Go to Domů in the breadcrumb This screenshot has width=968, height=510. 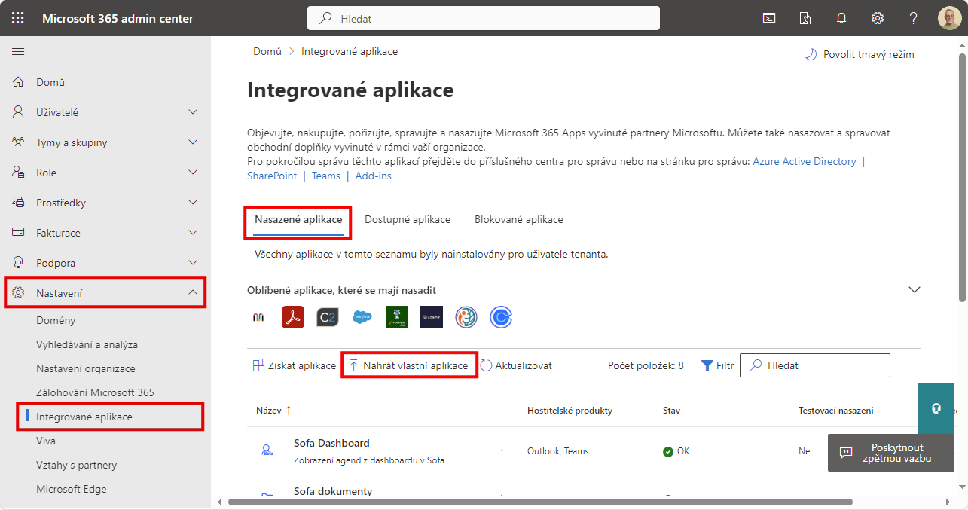pos(267,51)
